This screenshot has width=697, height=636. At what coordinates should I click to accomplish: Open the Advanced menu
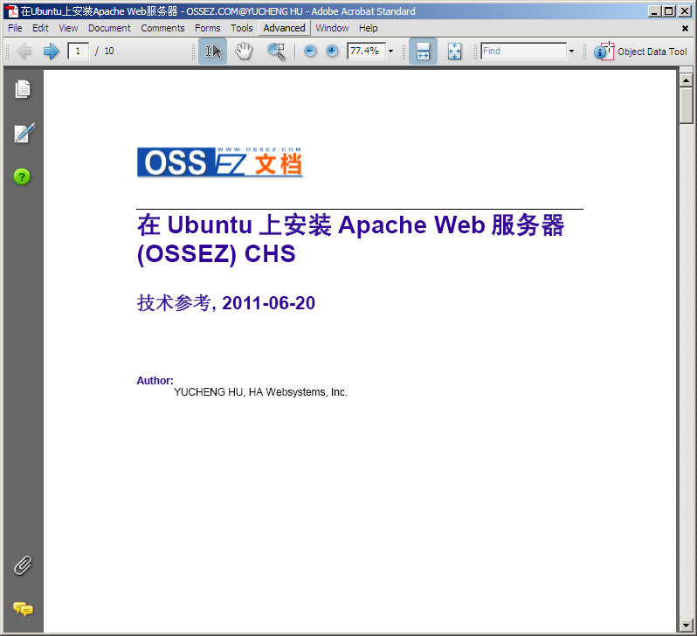[284, 28]
